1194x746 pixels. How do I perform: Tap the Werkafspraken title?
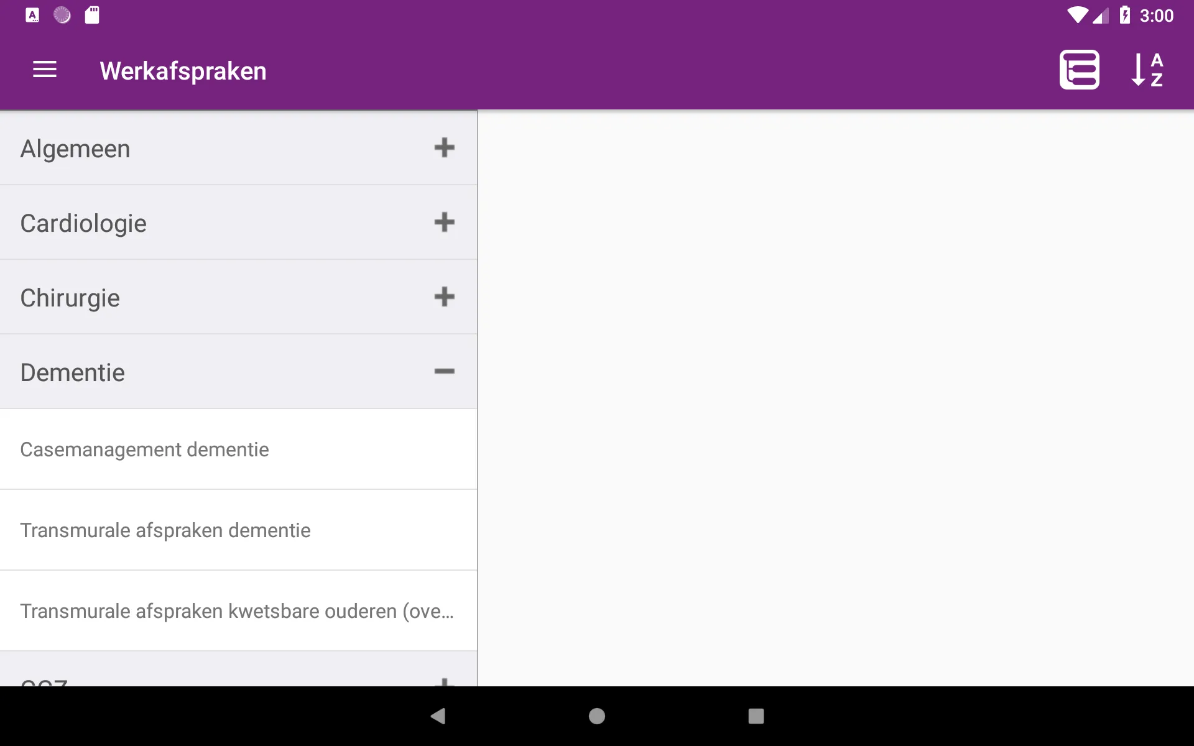pyautogui.click(x=183, y=71)
